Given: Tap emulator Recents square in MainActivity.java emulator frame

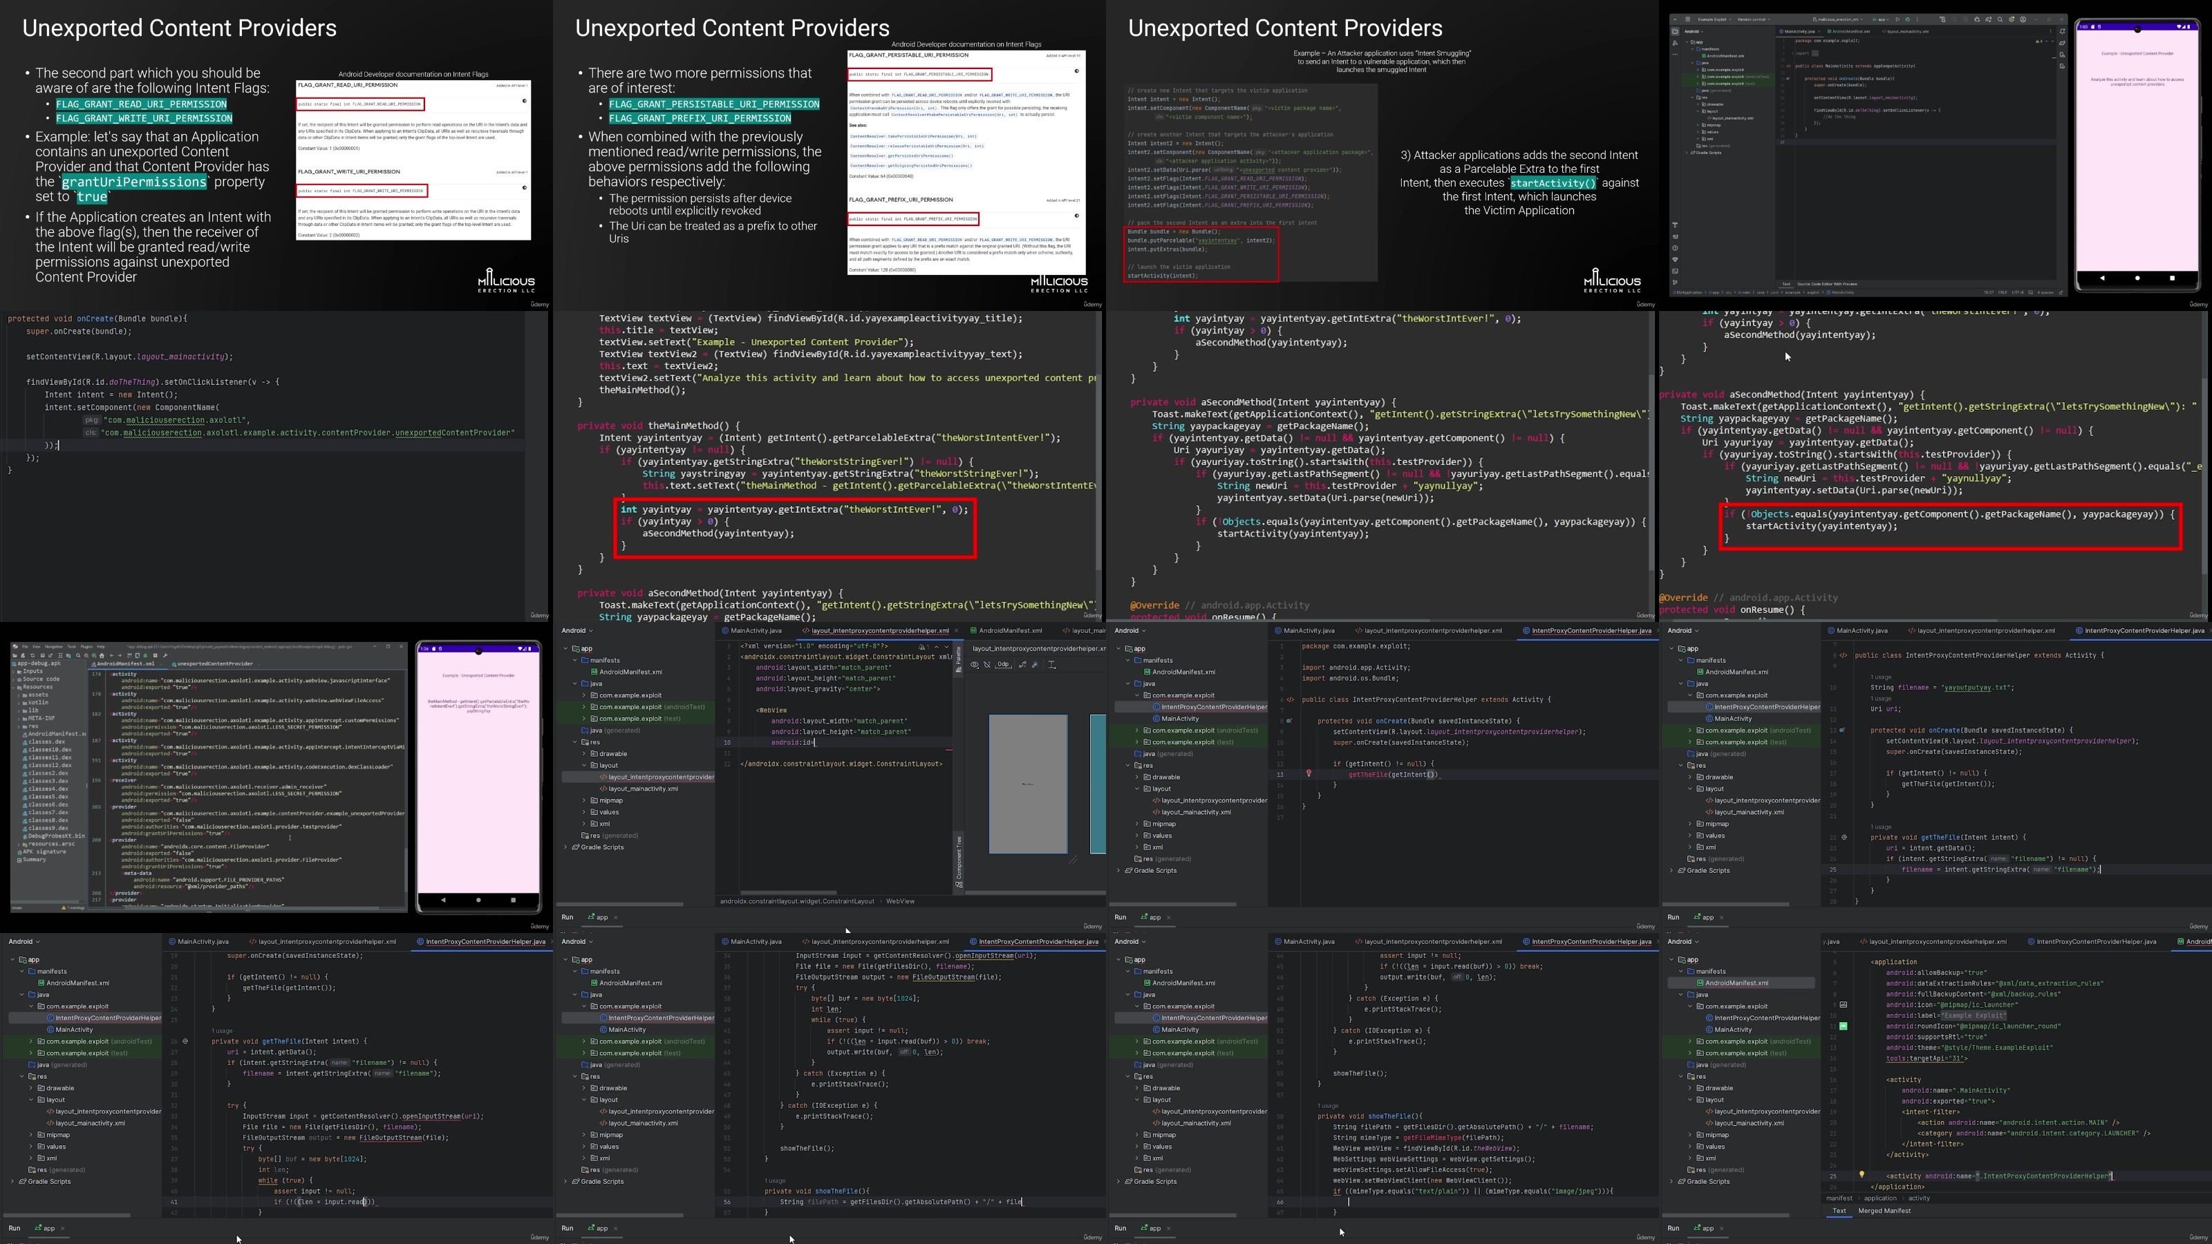Looking at the screenshot, I should pos(2173,277).
